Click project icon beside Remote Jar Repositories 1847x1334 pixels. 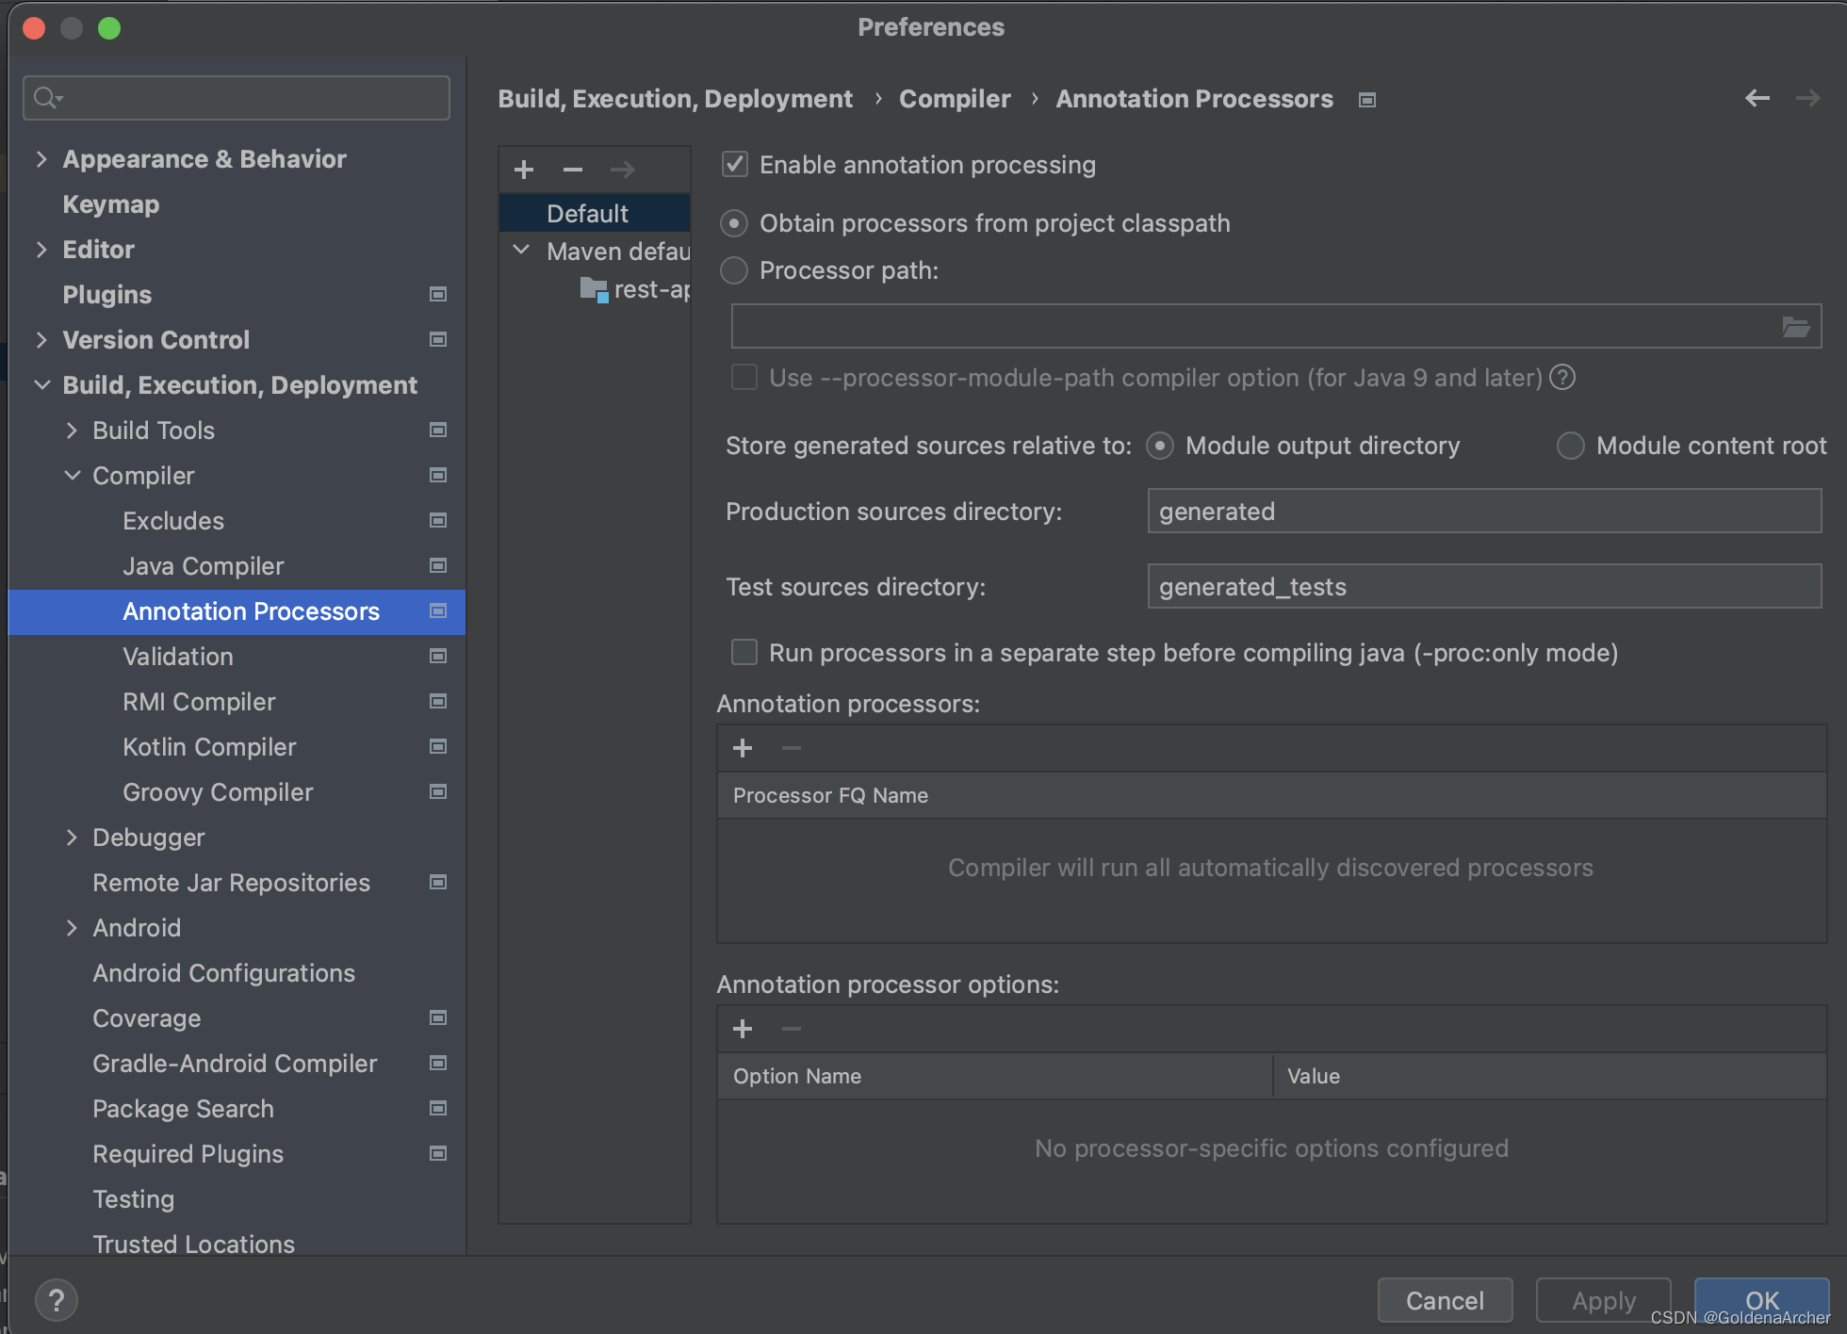coord(438,882)
